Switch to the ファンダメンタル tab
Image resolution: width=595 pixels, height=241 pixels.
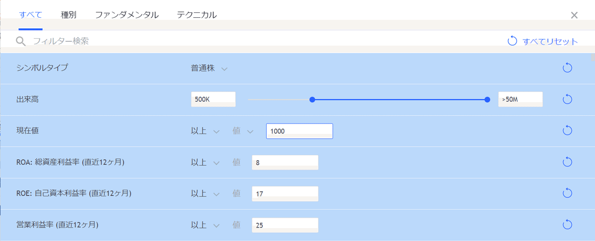coord(126,15)
